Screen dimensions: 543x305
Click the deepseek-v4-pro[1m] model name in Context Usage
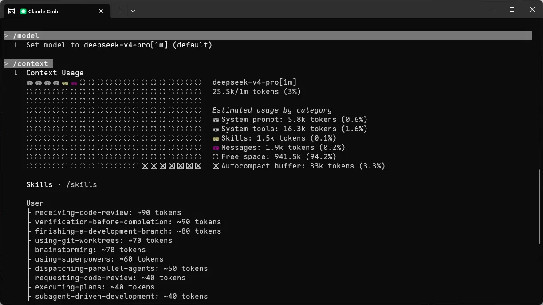click(255, 82)
